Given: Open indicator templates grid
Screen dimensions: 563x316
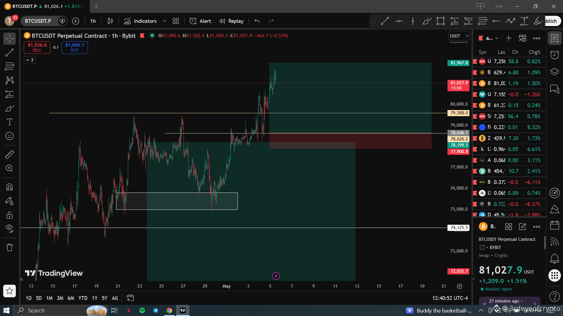Looking at the screenshot, I should point(176,21).
